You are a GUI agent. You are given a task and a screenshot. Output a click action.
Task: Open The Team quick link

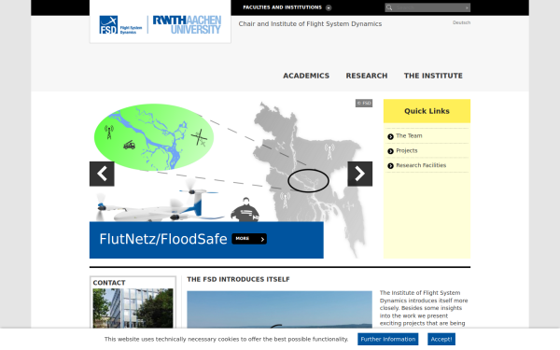tap(409, 135)
